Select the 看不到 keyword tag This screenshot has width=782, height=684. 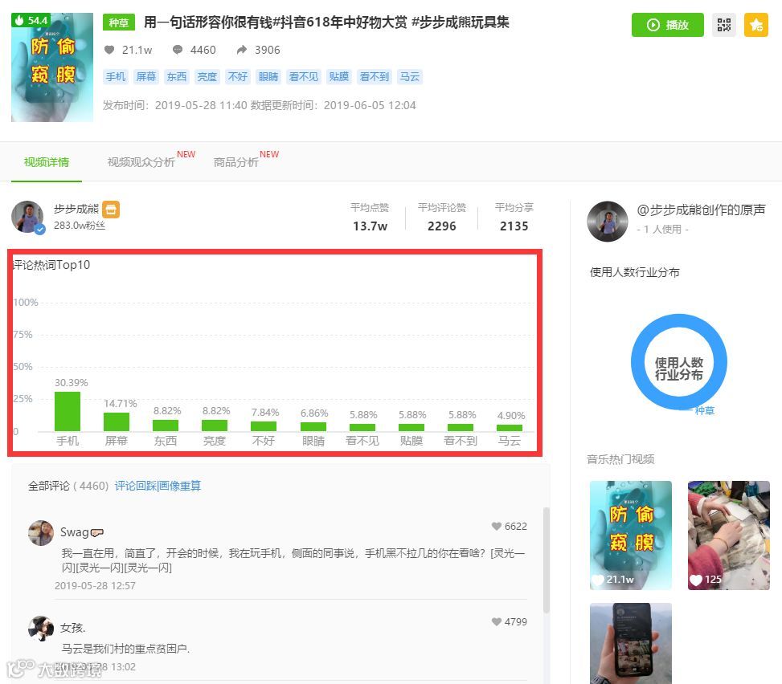[374, 77]
